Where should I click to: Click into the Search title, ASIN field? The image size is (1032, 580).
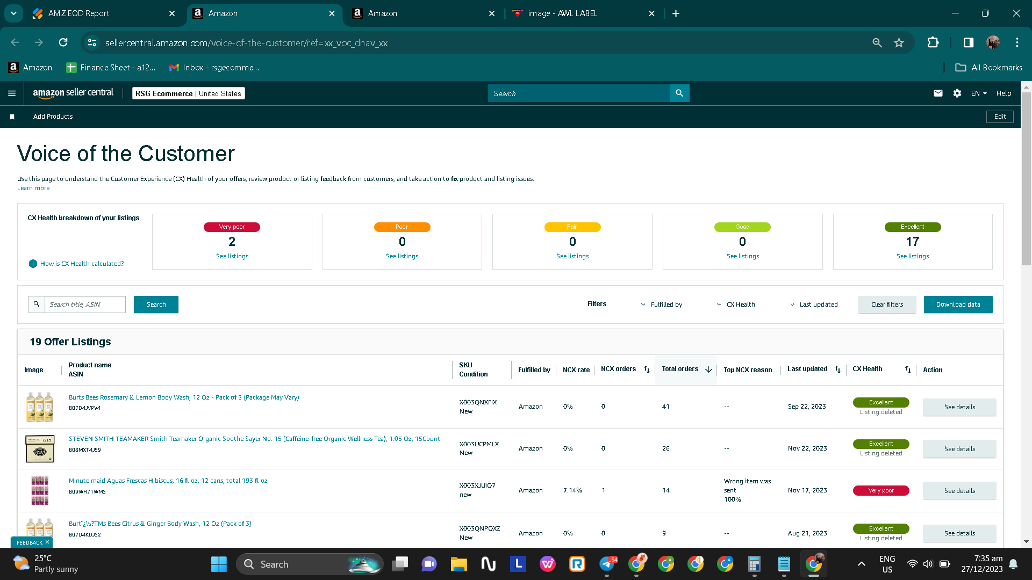85,305
